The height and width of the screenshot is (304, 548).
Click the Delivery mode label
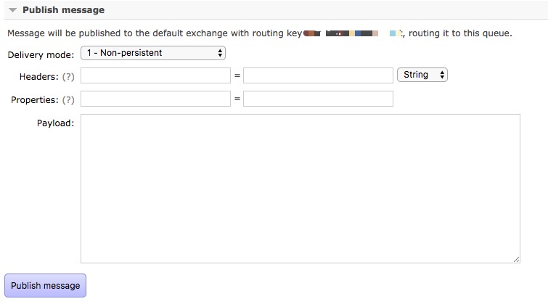tap(41, 55)
